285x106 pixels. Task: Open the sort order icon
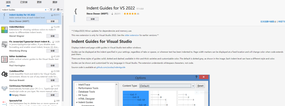(x=55, y=9)
